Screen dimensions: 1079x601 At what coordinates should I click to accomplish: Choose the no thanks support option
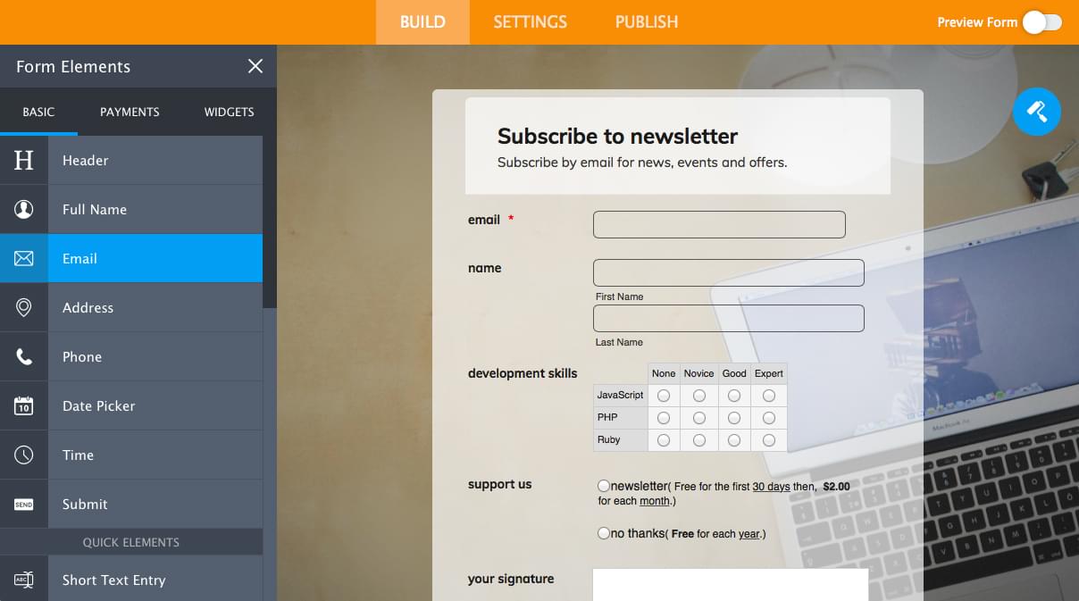pyautogui.click(x=604, y=532)
